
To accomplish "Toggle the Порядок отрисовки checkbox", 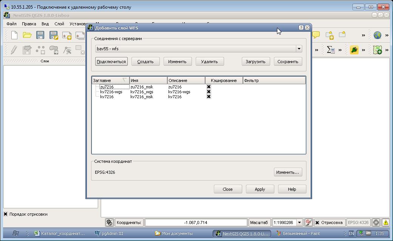I will (x=6, y=214).
